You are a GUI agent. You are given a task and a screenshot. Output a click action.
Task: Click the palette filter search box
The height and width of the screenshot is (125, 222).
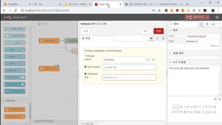(16, 24)
